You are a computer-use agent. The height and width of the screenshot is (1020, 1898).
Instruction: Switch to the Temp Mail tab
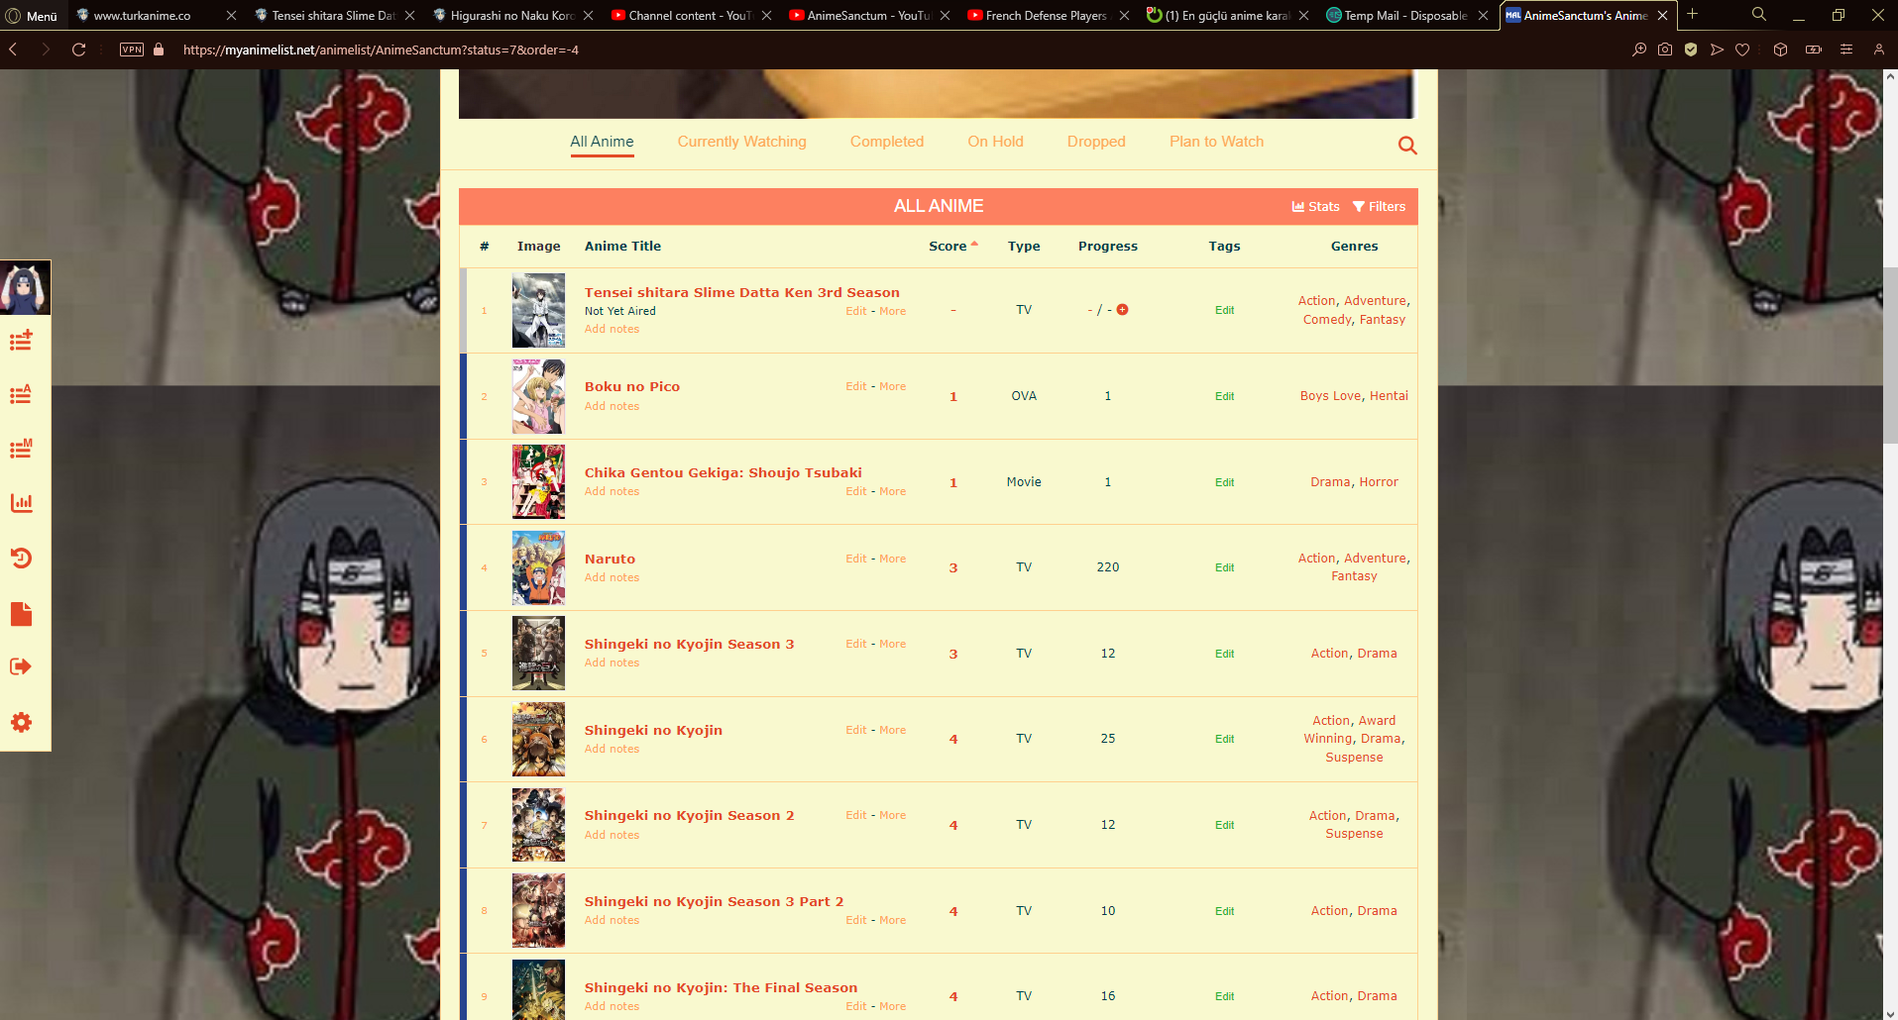point(1404,16)
